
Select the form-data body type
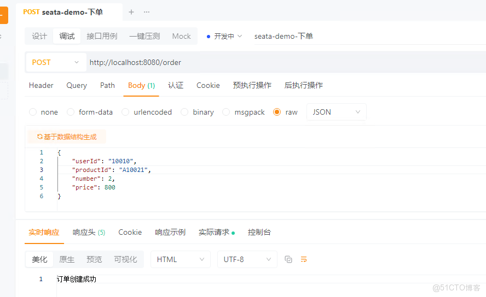pos(71,112)
